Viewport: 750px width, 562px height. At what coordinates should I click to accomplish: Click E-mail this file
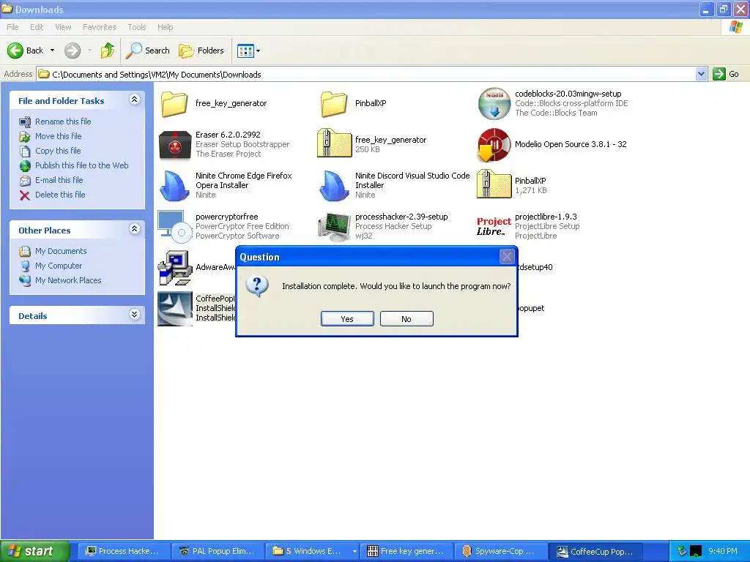click(x=59, y=180)
